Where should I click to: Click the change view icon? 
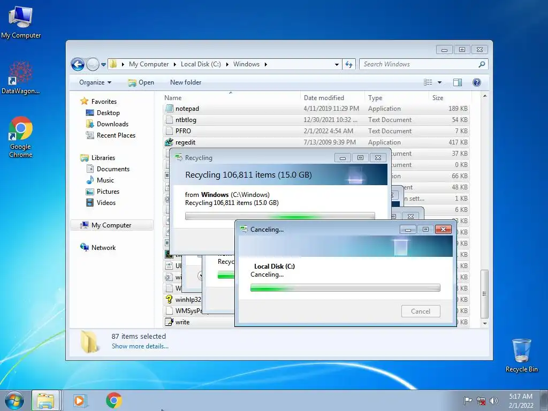pyautogui.click(x=428, y=82)
